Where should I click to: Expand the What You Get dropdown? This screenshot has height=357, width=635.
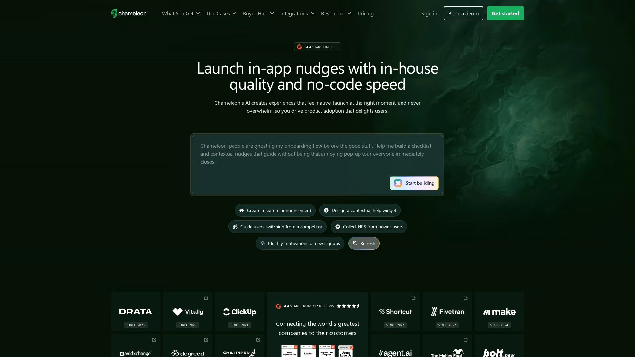(181, 13)
